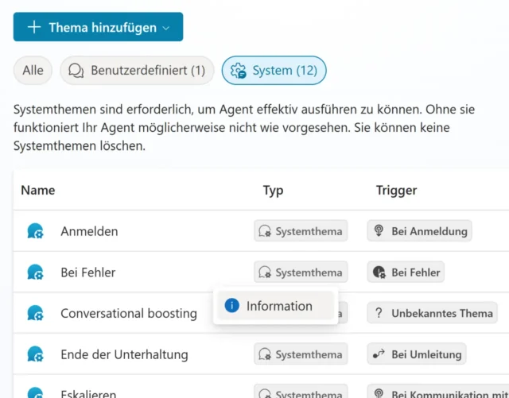The width and height of the screenshot is (509, 398).
Task: Click the Systemthema badge in Anmelden row
Action: (301, 231)
